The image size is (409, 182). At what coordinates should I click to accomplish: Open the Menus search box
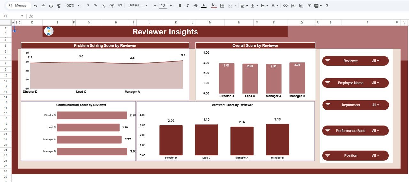pos(18,6)
